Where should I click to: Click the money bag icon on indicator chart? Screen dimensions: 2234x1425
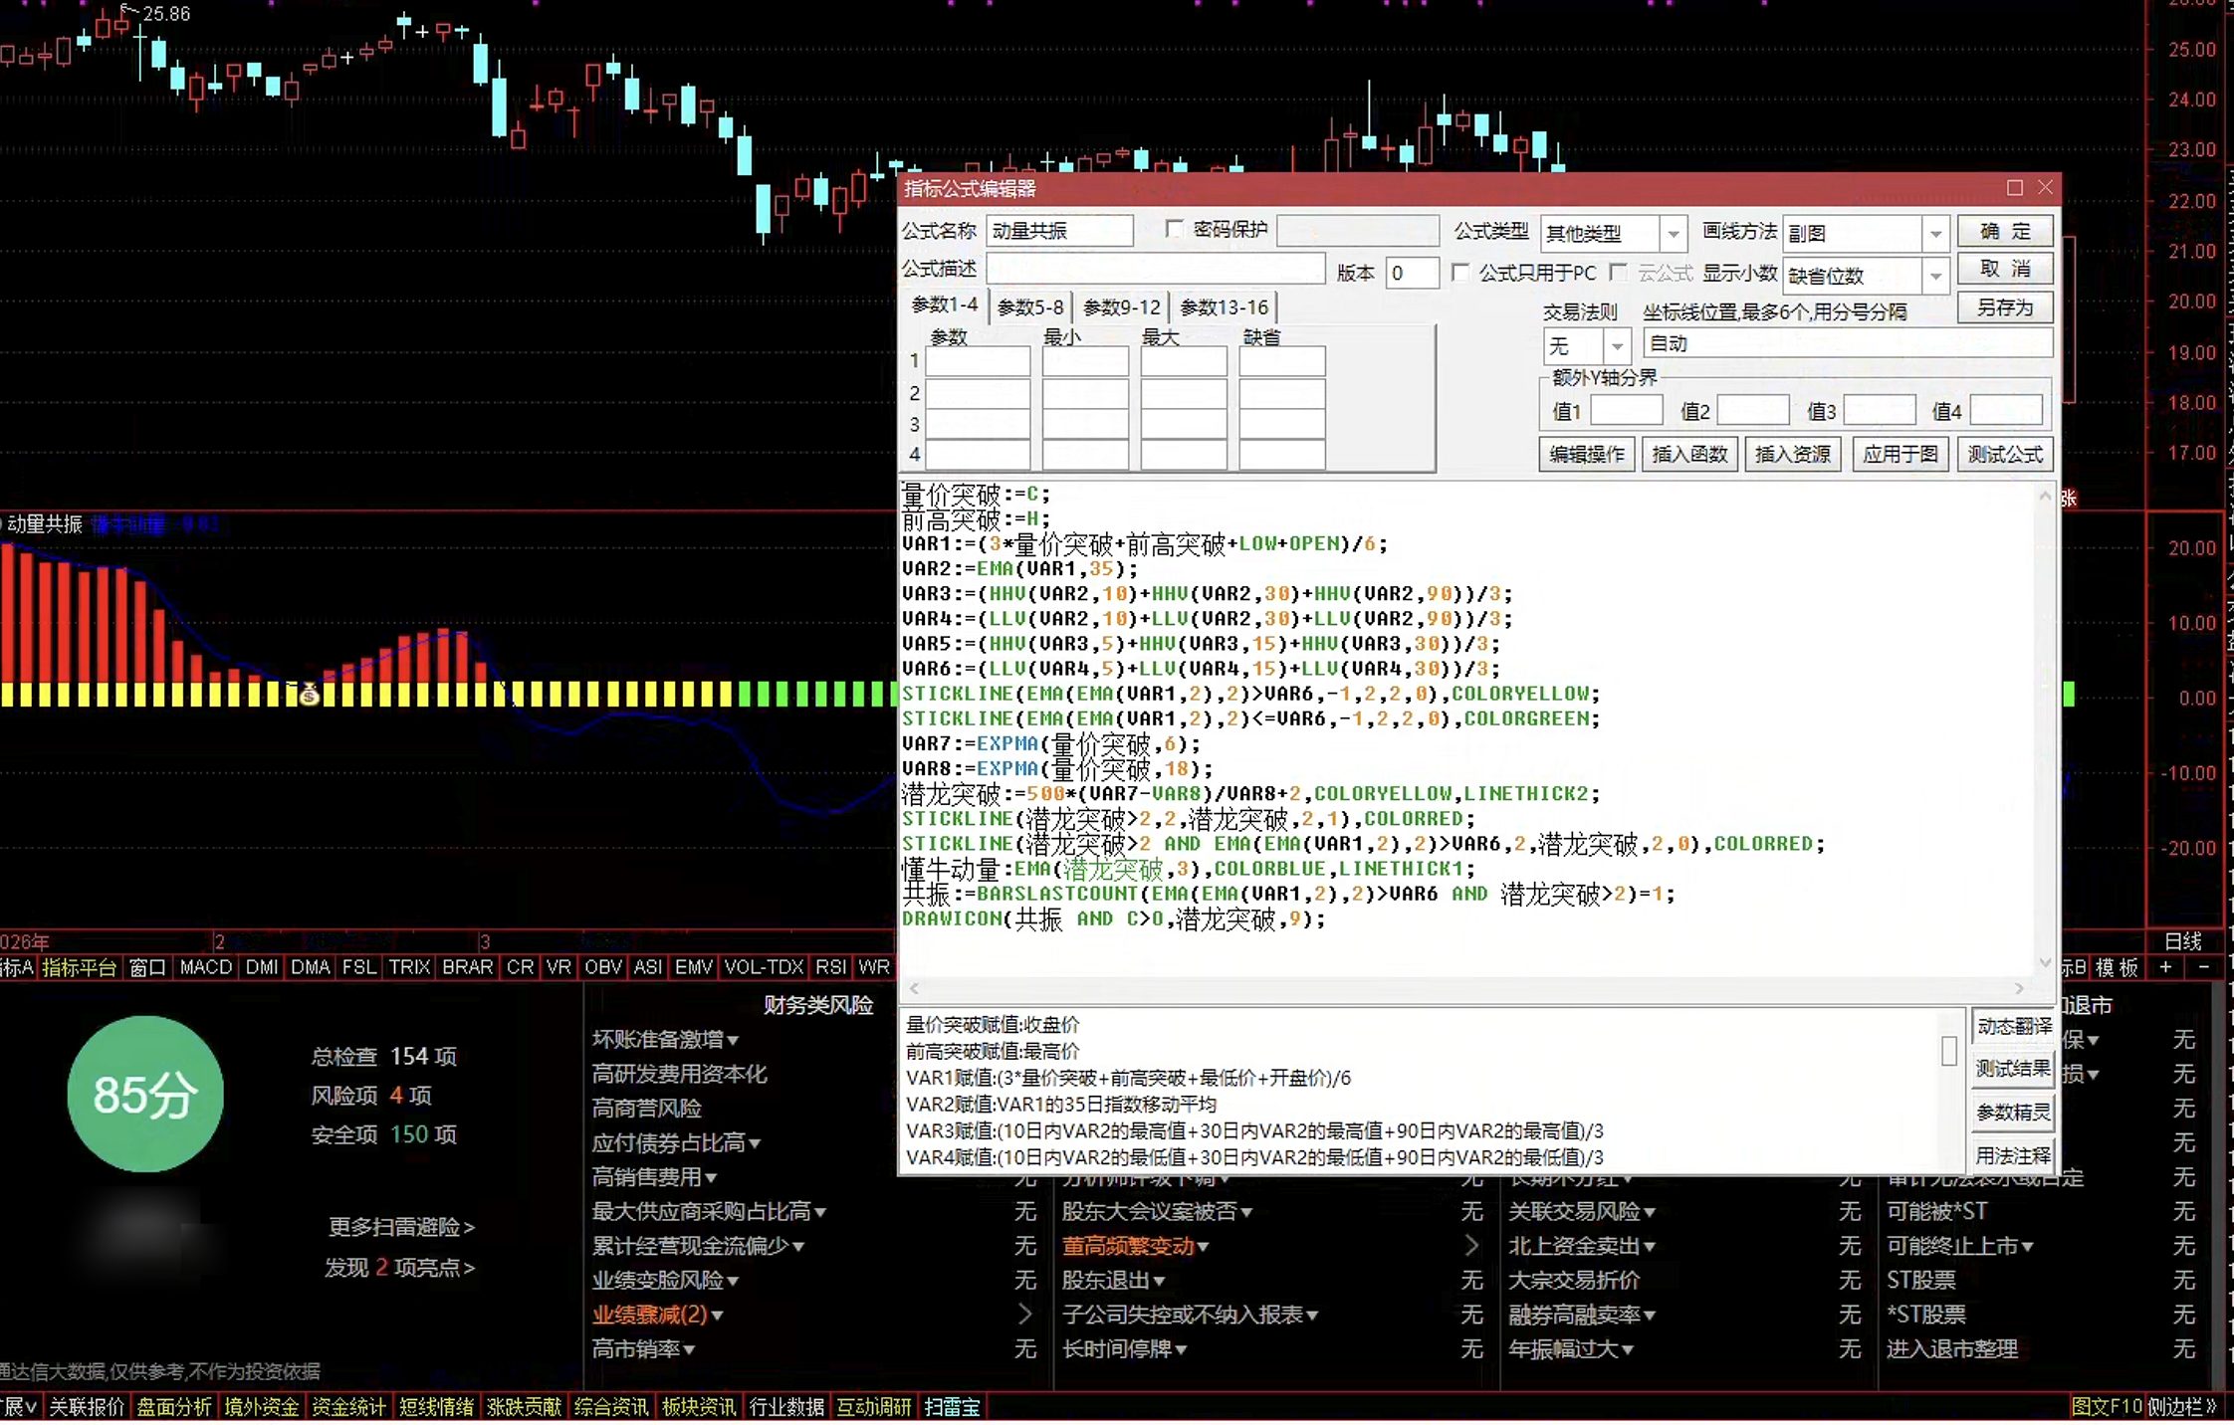[x=309, y=695]
